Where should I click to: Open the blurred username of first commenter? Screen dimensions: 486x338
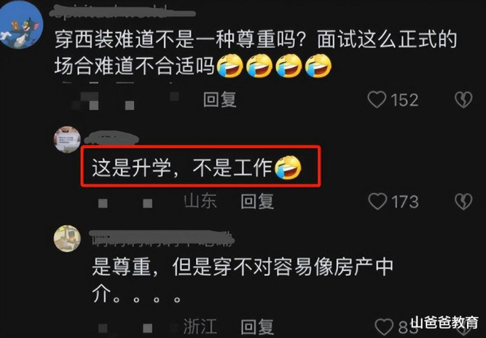[122, 13]
